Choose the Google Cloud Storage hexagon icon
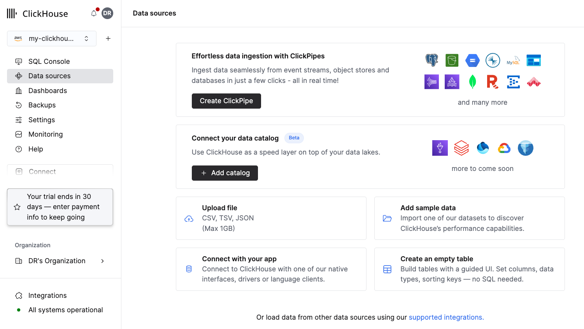The height and width of the screenshot is (329, 584). [472, 60]
